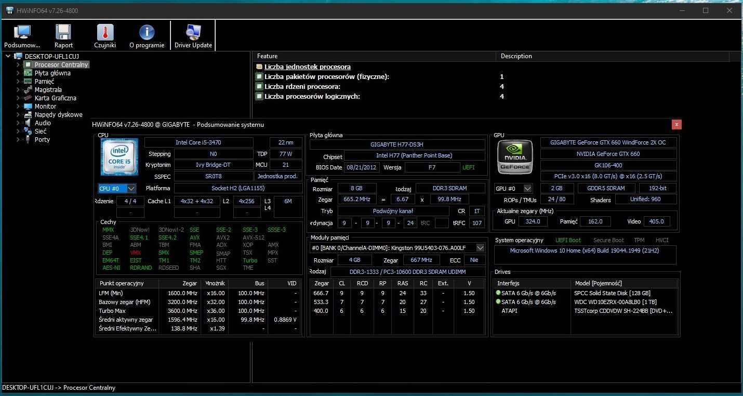Click the Liczba jednostek procesora heading

pos(308,67)
